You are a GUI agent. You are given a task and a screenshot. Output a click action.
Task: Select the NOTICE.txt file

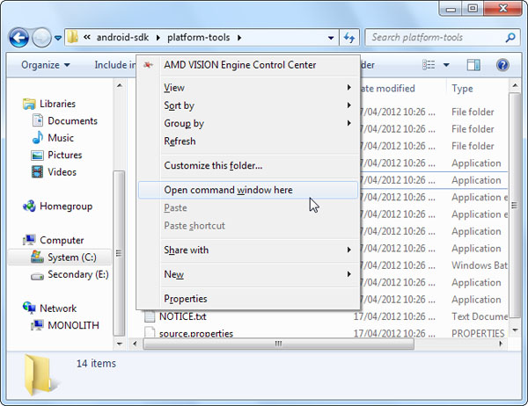click(x=182, y=316)
